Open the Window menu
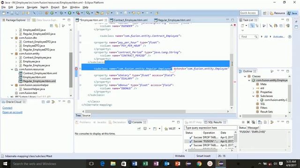Viewport: 300px width, 168px height. (75, 7)
